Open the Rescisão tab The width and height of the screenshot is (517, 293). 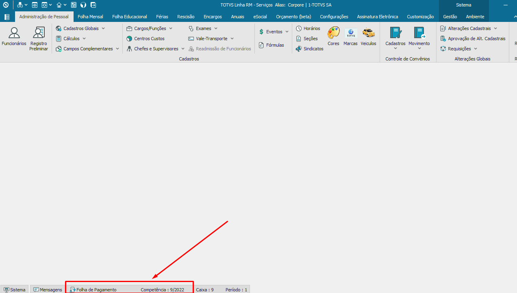(186, 17)
